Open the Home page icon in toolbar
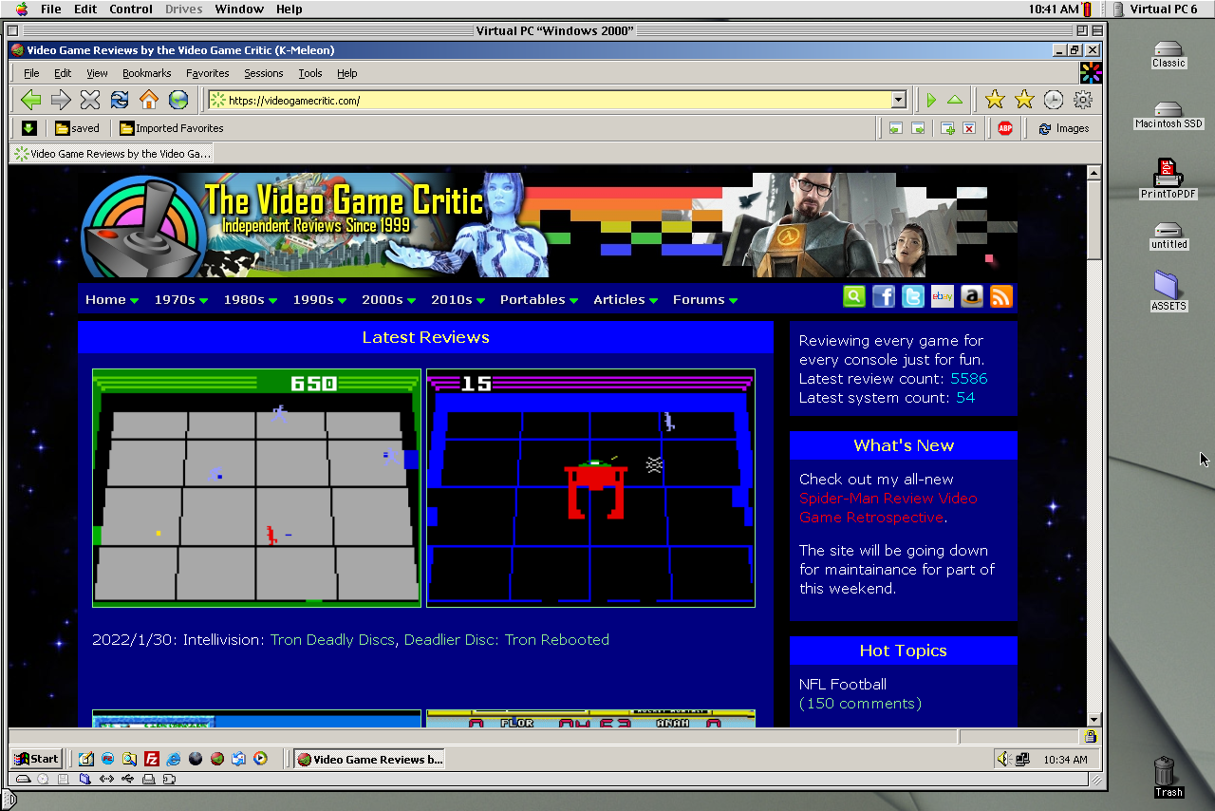This screenshot has height=811, width=1215. (x=149, y=100)
